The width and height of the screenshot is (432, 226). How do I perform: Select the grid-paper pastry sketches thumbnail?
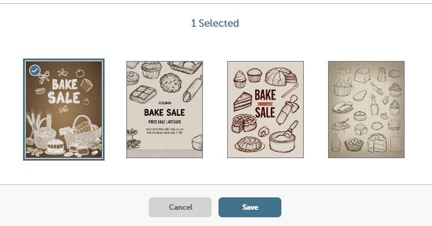(x=366, y=110)
